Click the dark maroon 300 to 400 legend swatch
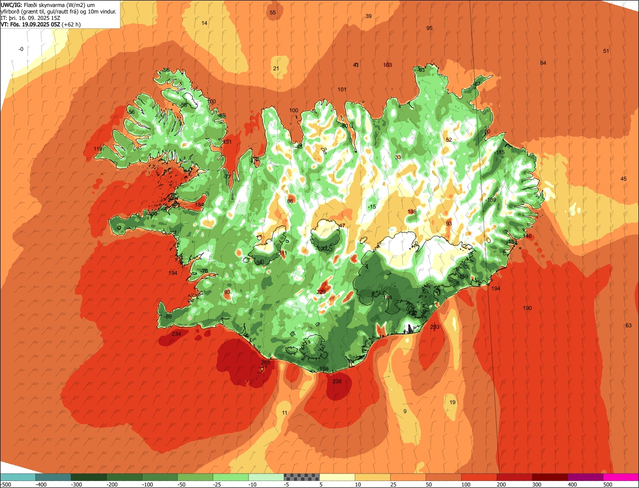Viewport: 639px width, 488px height. click(550, 477)
